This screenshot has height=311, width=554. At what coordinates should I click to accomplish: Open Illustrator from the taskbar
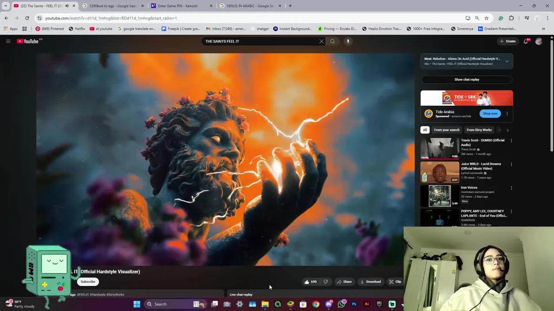(x=367, y=304)
